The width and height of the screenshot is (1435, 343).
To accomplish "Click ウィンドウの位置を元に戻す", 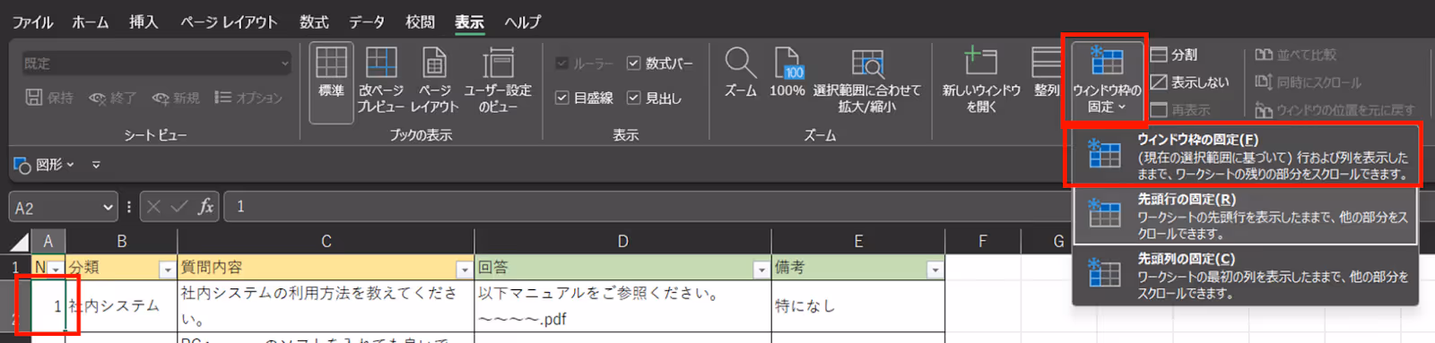I will pyautogui.click(x=1335, y=110).
